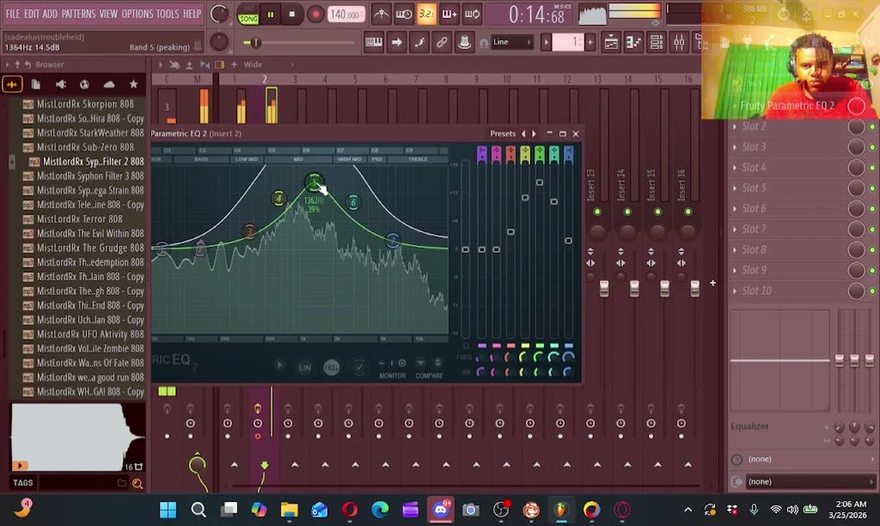Select the browser current project file icon

tap(36, 85)
